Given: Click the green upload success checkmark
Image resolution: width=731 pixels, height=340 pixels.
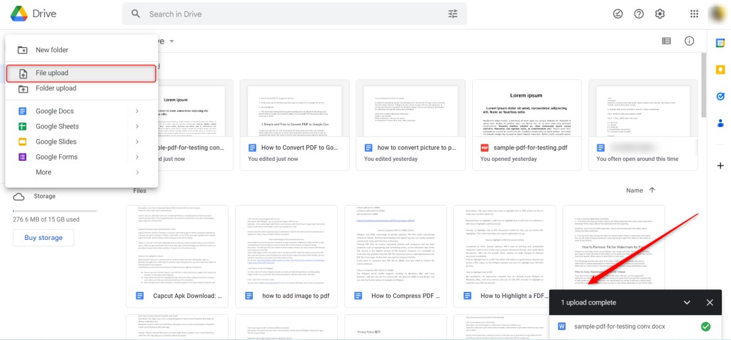Looking at the screenshot, I should coord(705,326).
